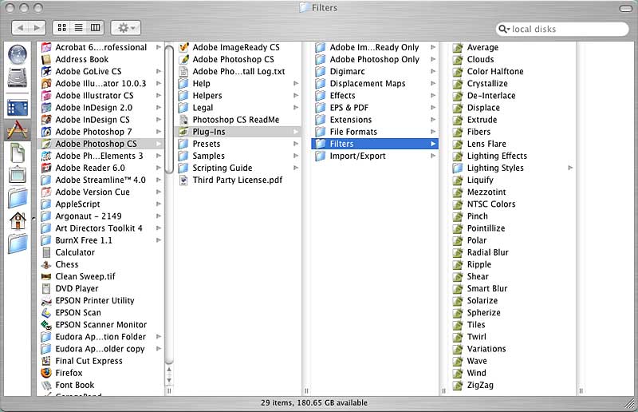
Task: Expand the Presets folder arrow
Action: click(295, 144)
